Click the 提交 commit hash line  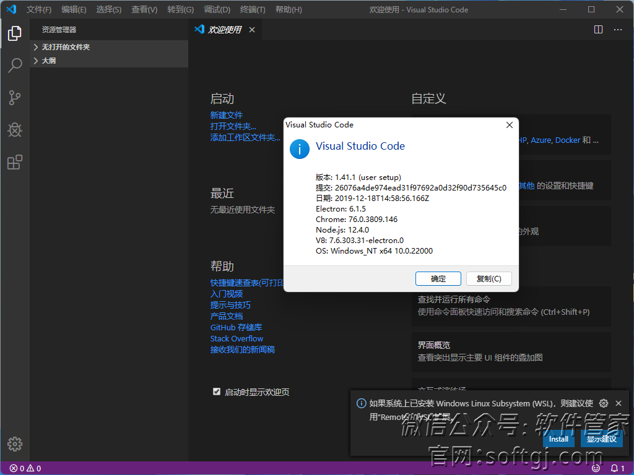(411, 188)
